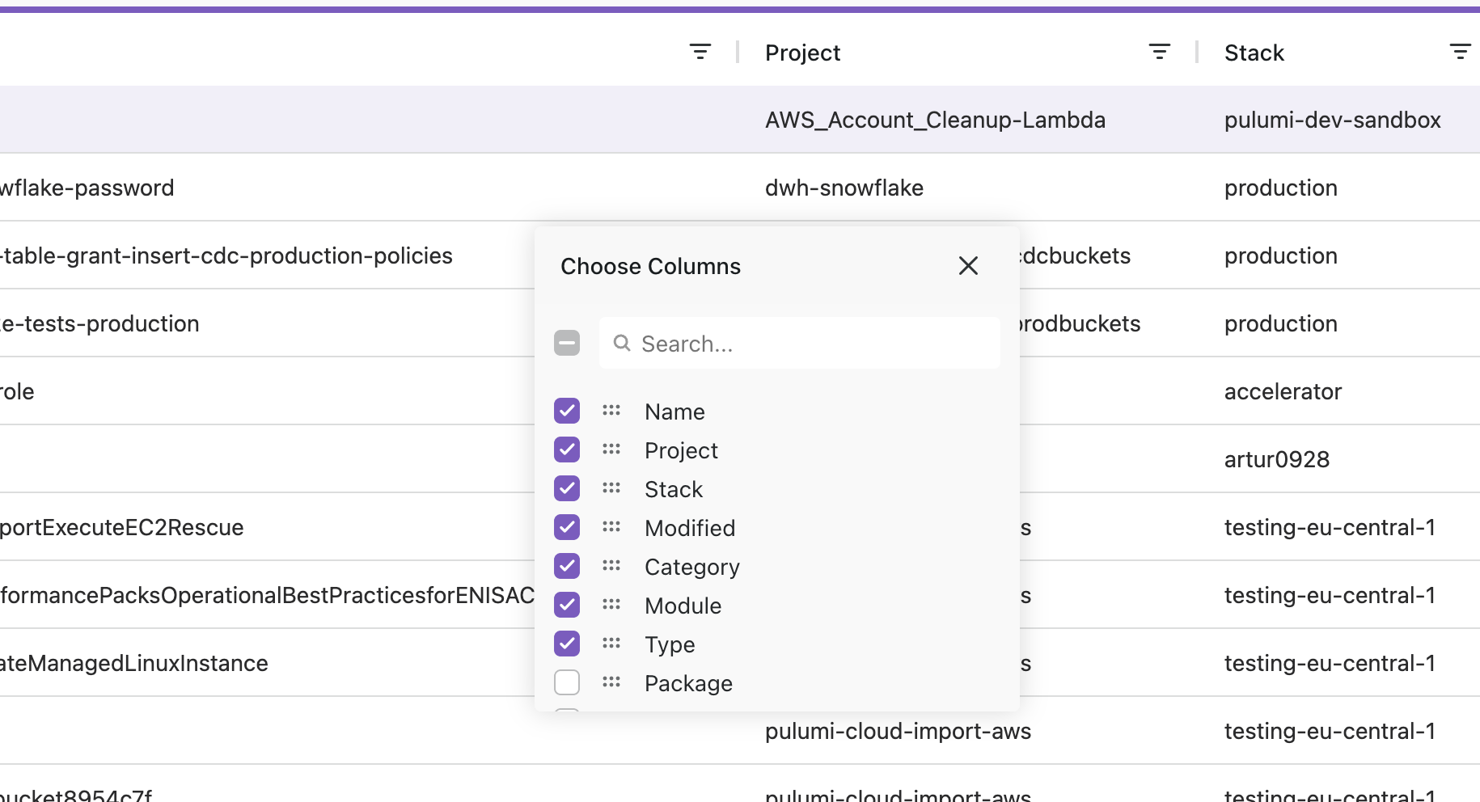
Task: Click the wflake-password name cell
Action: 87,188
